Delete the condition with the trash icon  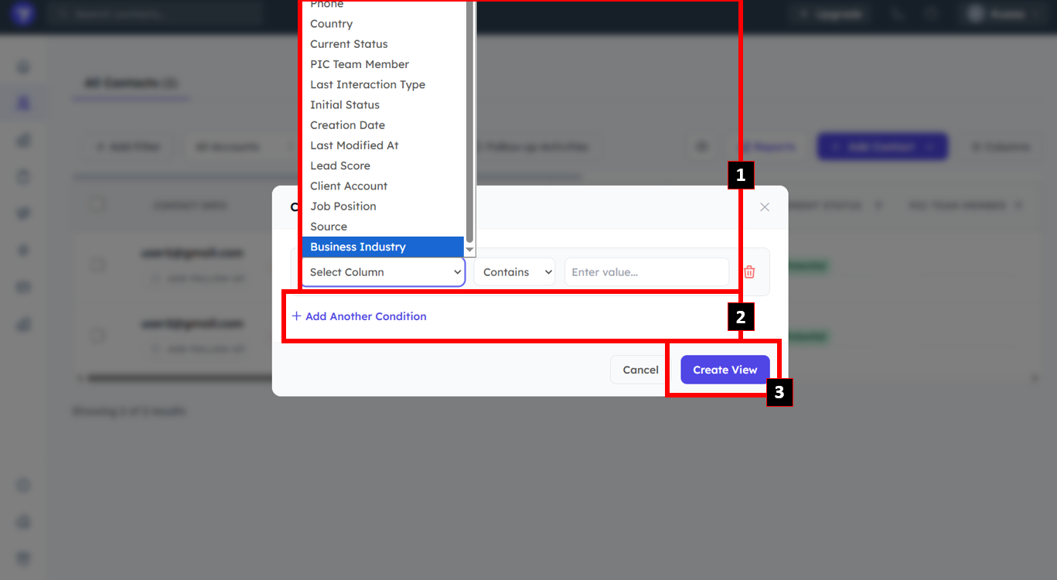click(748, 272)
